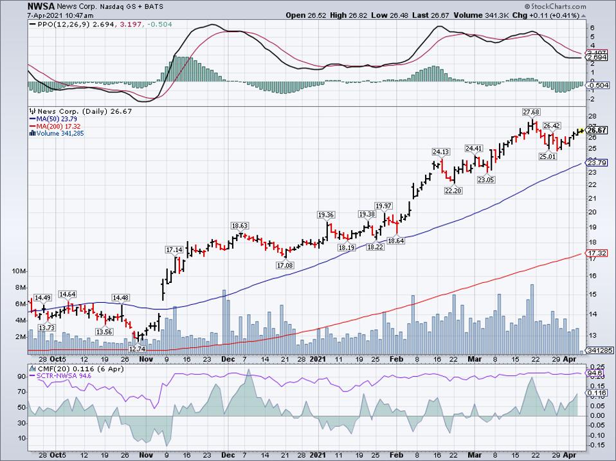The image size is (616, 461).
Task: Click the 19.36 price label
Action: 326,215
